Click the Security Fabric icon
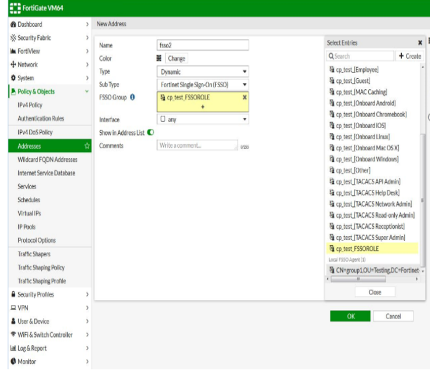 (x=13, y=38)
